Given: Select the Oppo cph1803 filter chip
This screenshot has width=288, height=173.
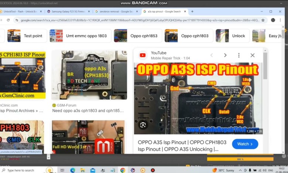Looking at the screenshot, I should (x=189, y=36).
